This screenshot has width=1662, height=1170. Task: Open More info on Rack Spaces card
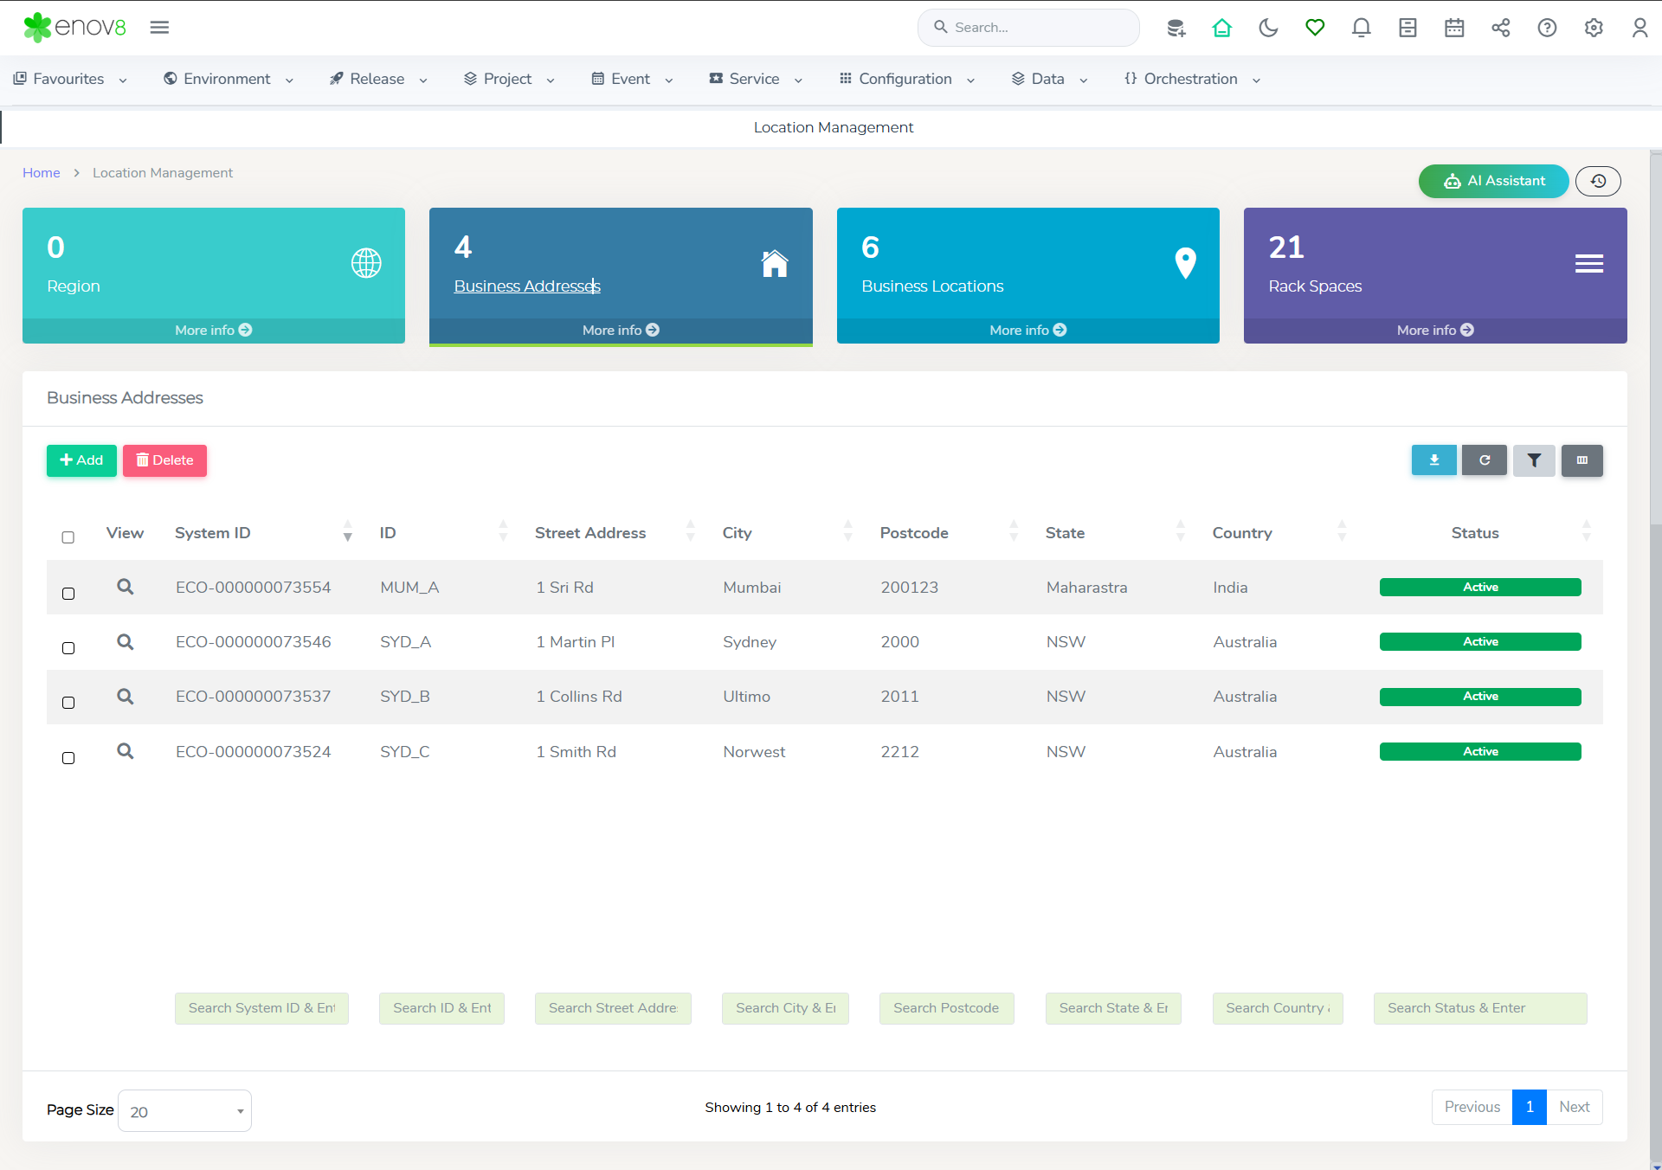1434,330
